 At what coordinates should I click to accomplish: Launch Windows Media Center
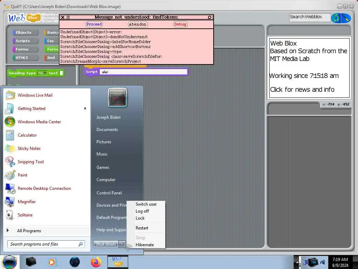click(47, 122)
